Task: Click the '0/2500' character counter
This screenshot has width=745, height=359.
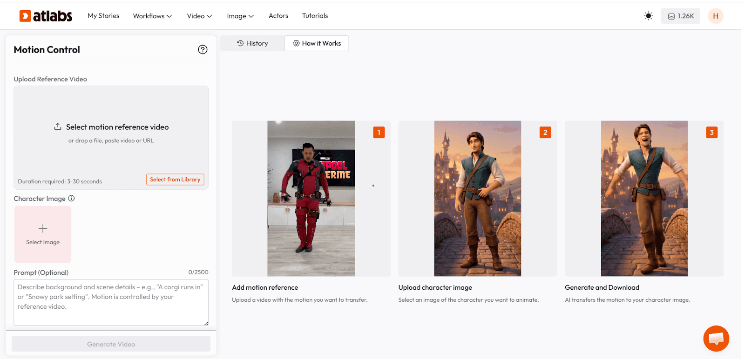Action: 198,272
